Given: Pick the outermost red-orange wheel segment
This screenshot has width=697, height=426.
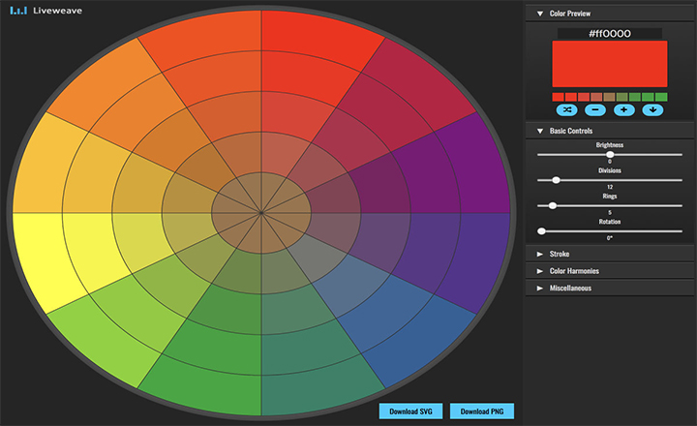Looking at the screenshot, I should pos(204,38).
